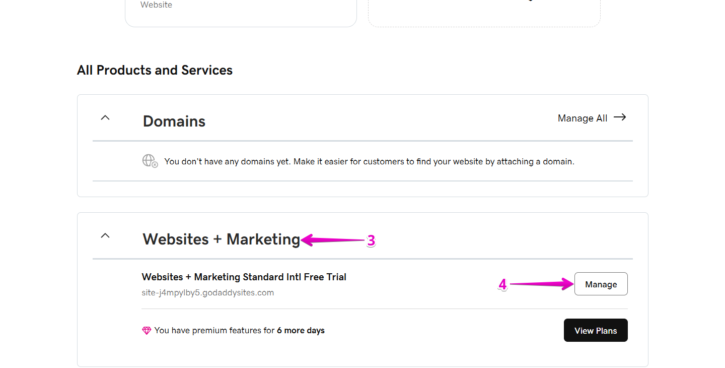The width and height of the screenshot is (725, 368).
Task: Select the Websites + Marketing section heading
Action: (222, 239)
